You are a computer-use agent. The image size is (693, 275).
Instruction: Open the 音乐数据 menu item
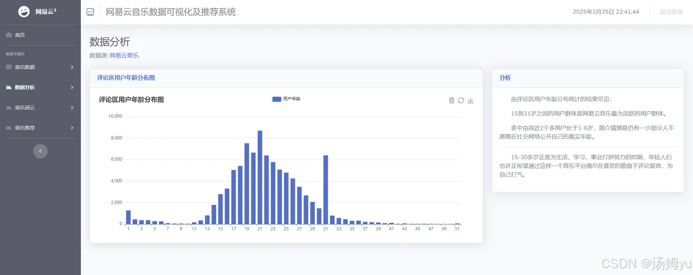point(40,67)
